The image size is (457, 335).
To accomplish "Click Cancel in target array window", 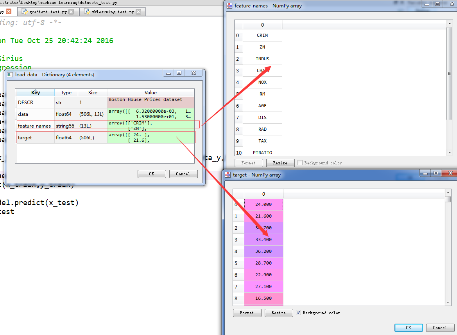I will click(x=440, y=328).
